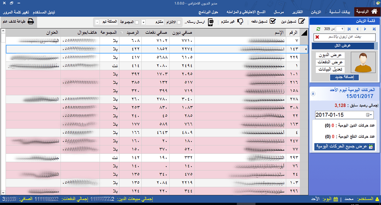Image resolution: width=381 pixels, height=205 pixels.
Task: Toggle the الالتزام checkbox
Action: pyautogui.click(x=179, y=22)
